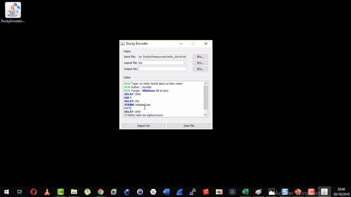
Task: Click the Editor scrollbar up arrow
Action: 205,83
